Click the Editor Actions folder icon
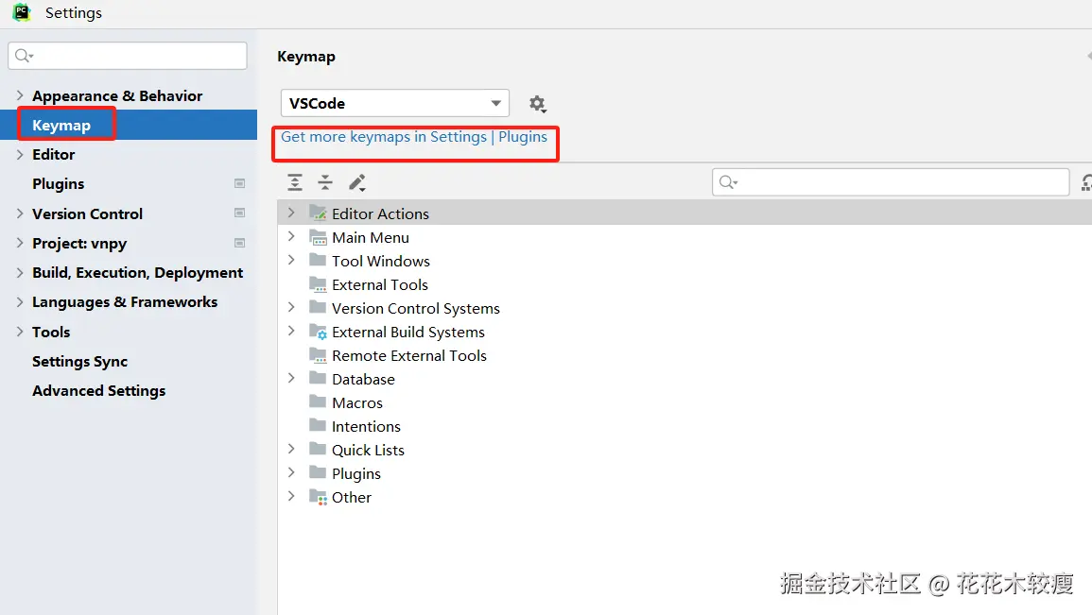 tap(318, 213)
